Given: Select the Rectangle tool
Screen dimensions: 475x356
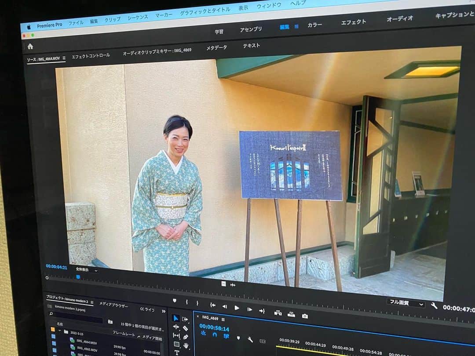Looking at the screenshot, I should [176, 344].
